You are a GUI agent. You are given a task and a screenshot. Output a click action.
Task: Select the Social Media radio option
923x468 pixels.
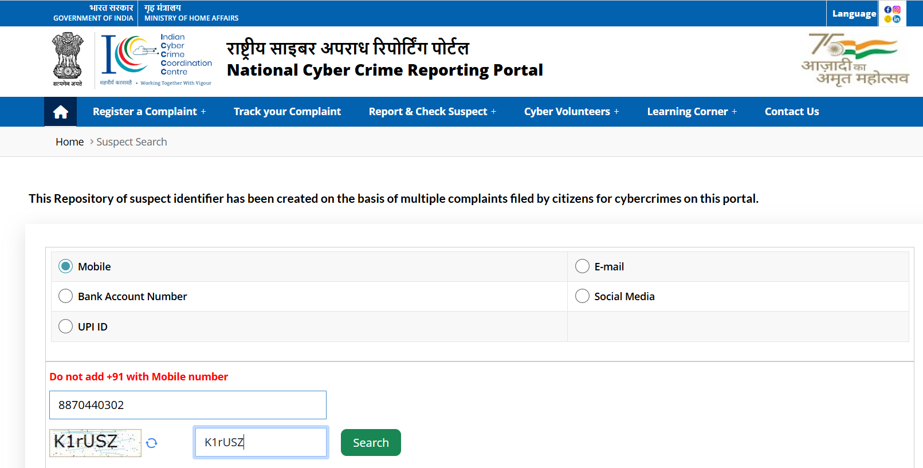coord(582,296)
